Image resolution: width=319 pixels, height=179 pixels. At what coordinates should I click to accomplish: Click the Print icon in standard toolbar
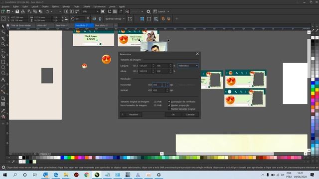[x=22, y=11]
